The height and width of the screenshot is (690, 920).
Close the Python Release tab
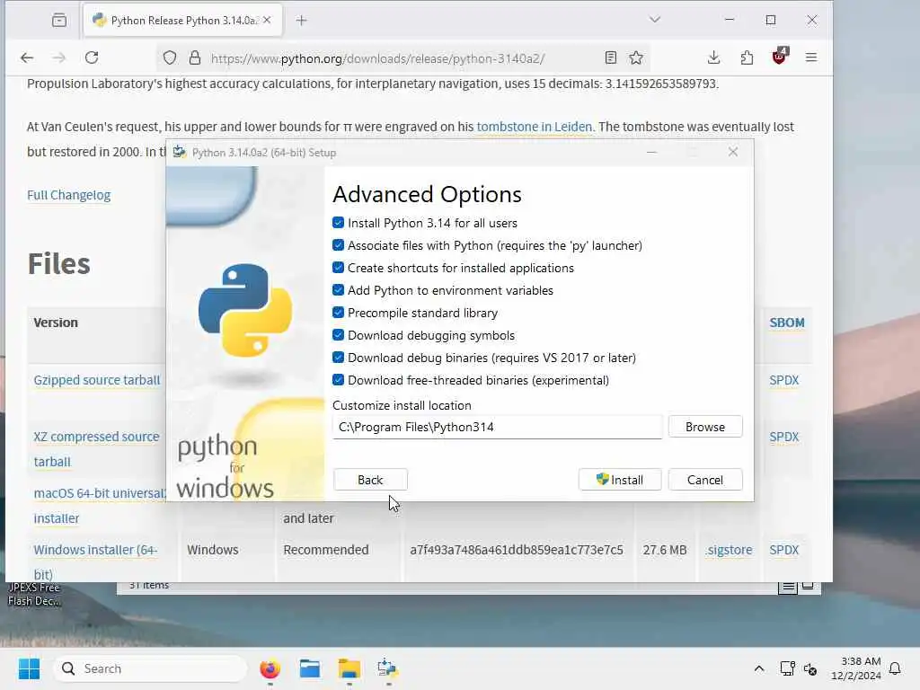(x=267, y=20)
